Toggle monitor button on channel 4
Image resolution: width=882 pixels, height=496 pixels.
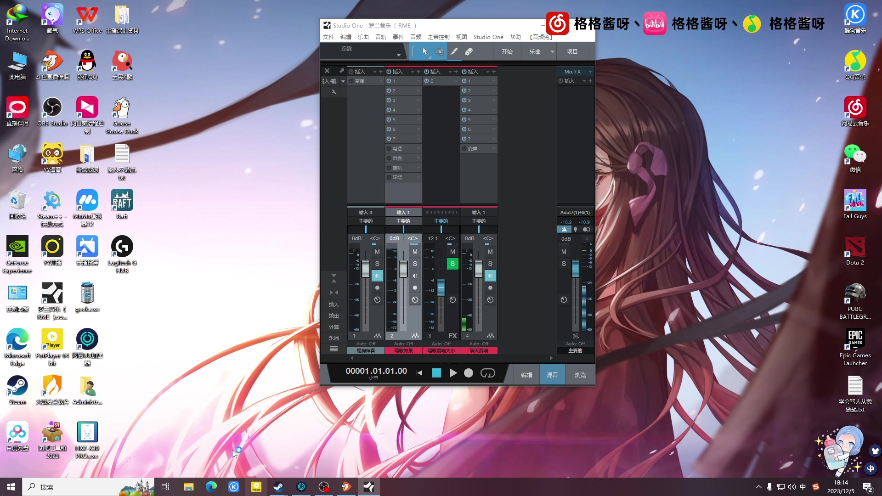pos(490,276)
